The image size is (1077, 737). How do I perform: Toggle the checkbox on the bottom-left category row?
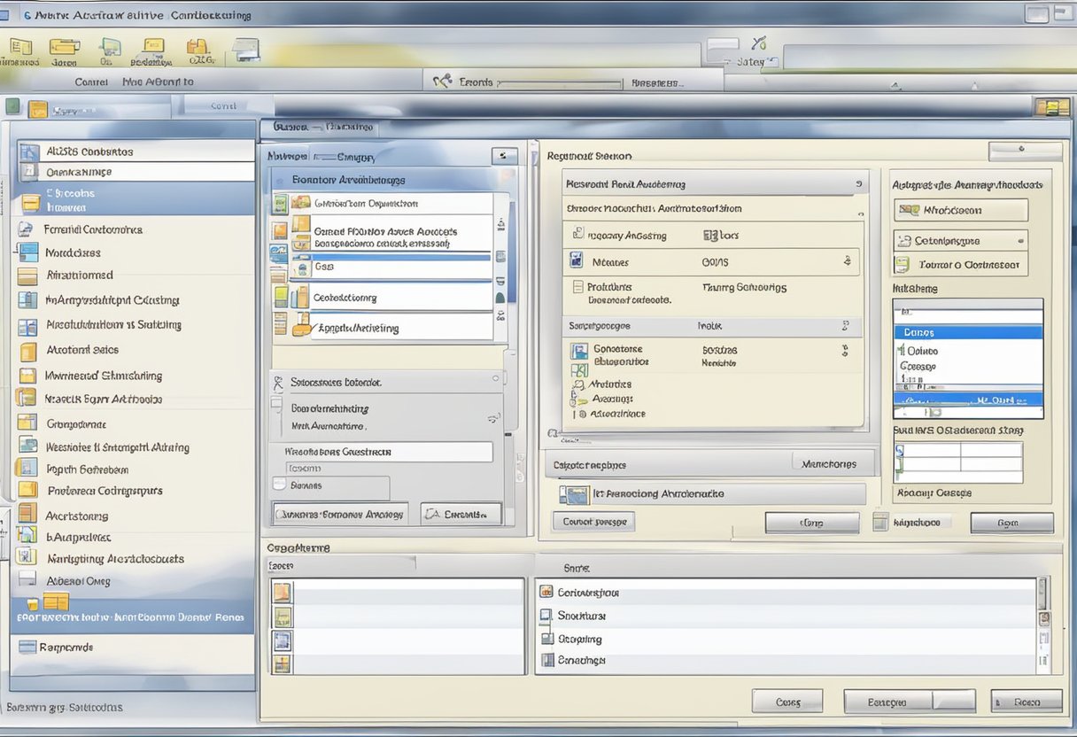[x=283, y=659]
